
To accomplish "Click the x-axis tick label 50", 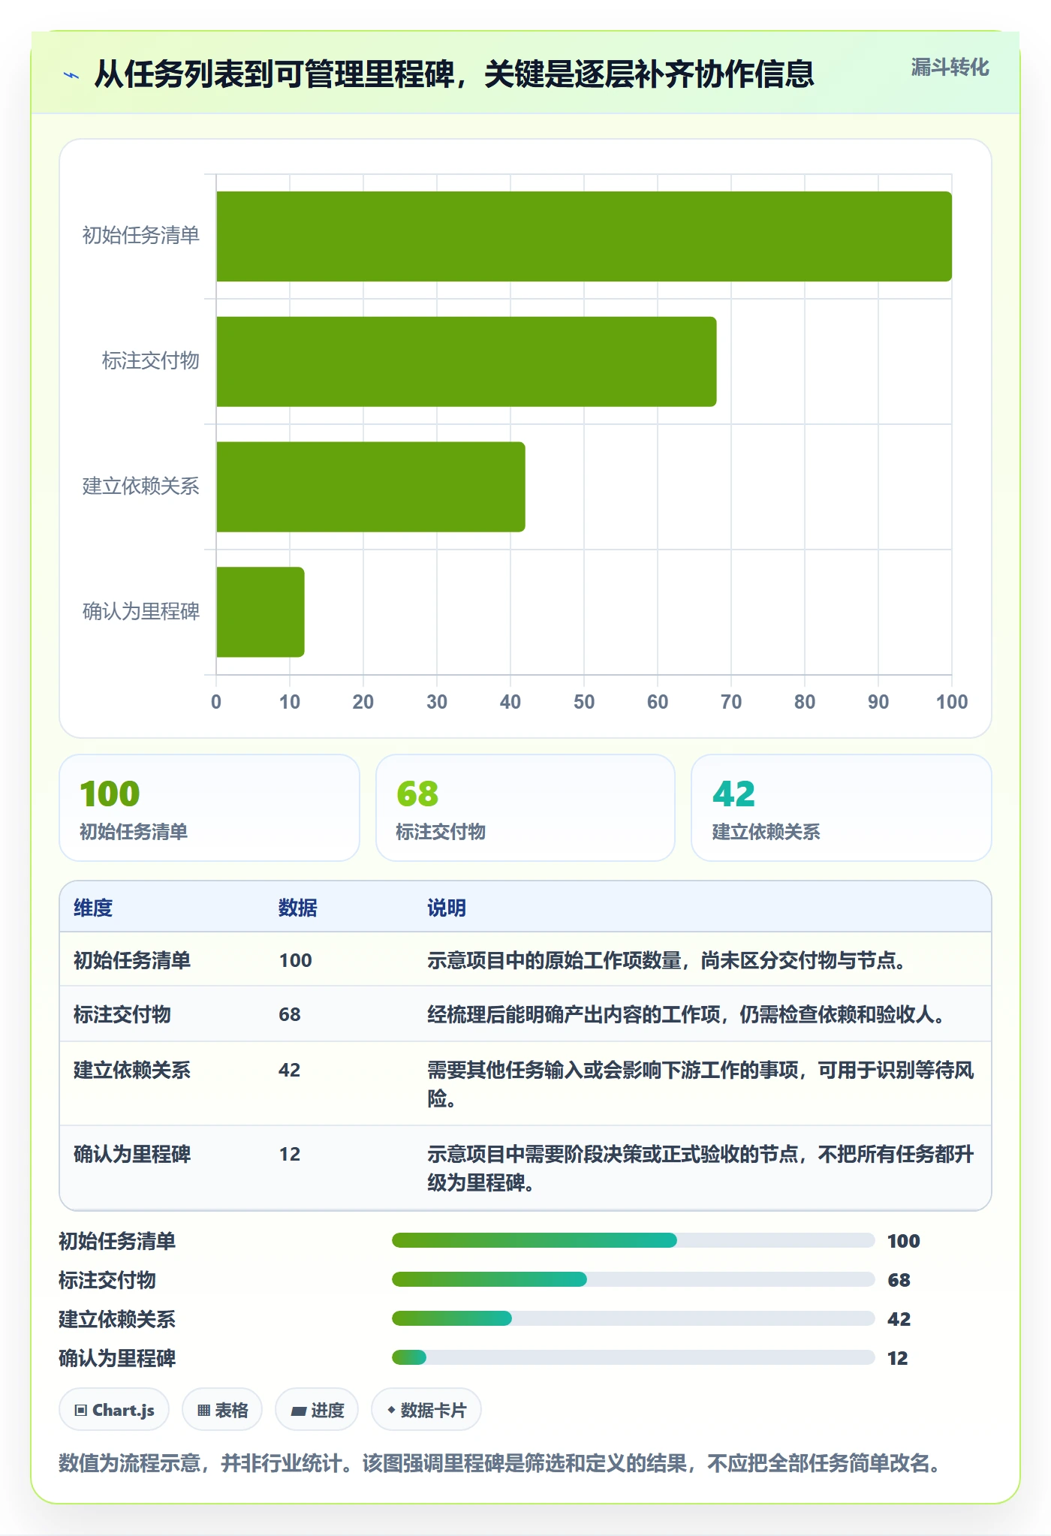I will [x=584, y=702].
